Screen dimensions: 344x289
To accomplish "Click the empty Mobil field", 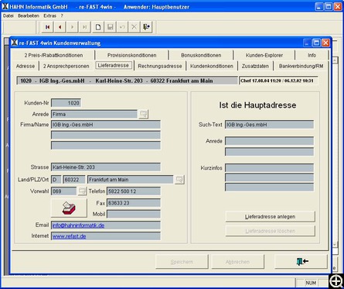I will click(134, 214).
